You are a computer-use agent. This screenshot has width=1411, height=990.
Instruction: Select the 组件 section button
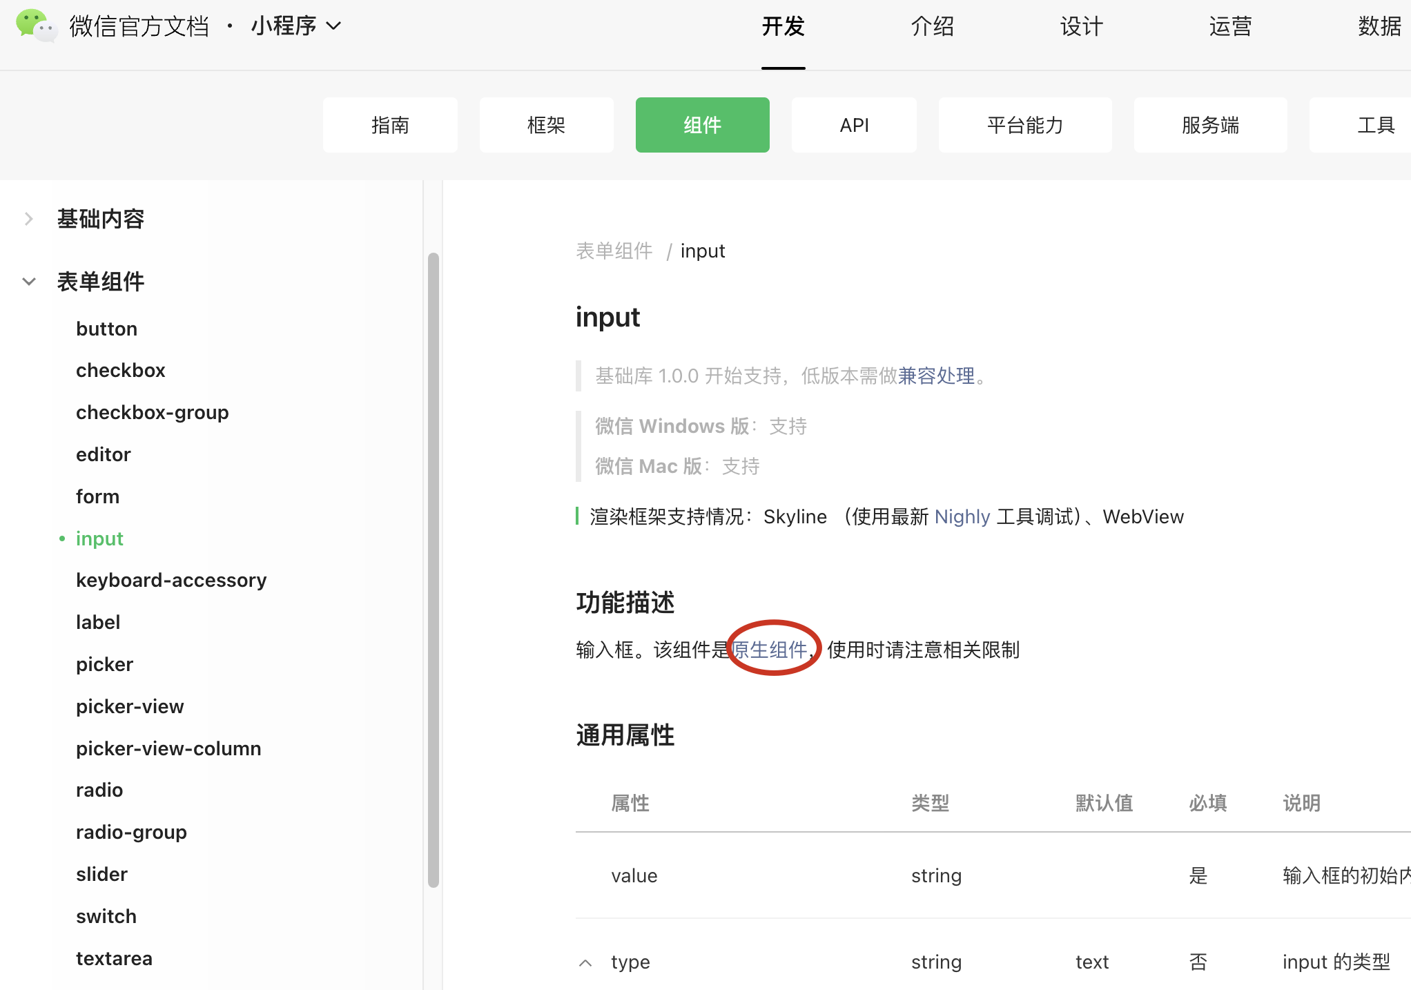[703, 125]
